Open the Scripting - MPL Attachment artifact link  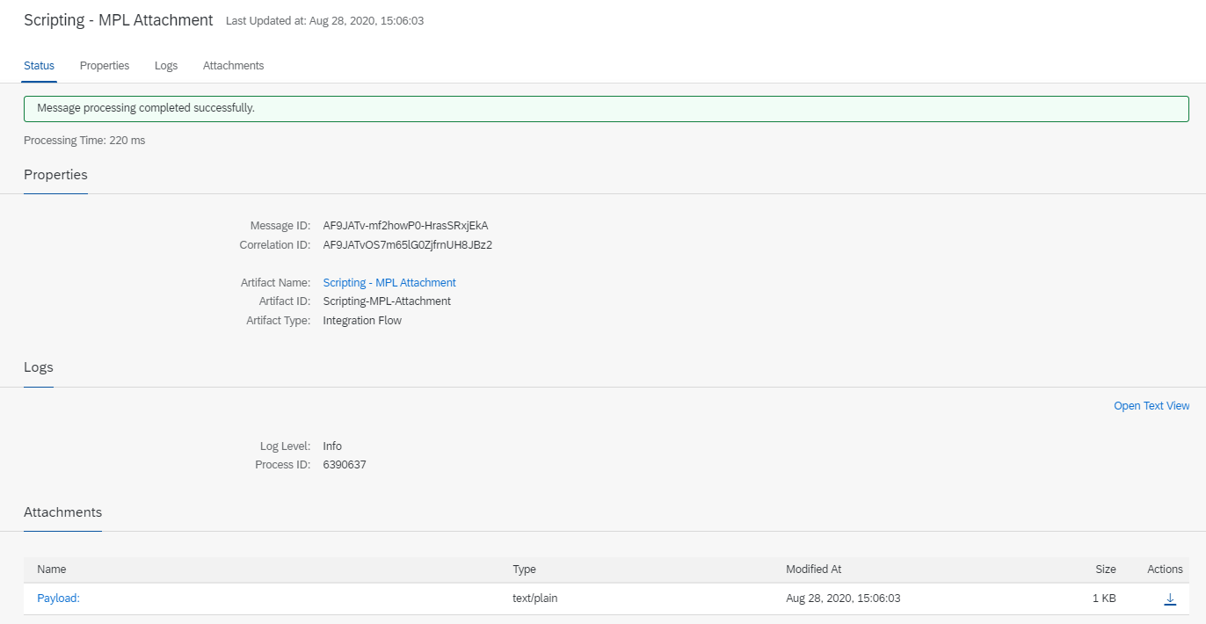[389, 282]
